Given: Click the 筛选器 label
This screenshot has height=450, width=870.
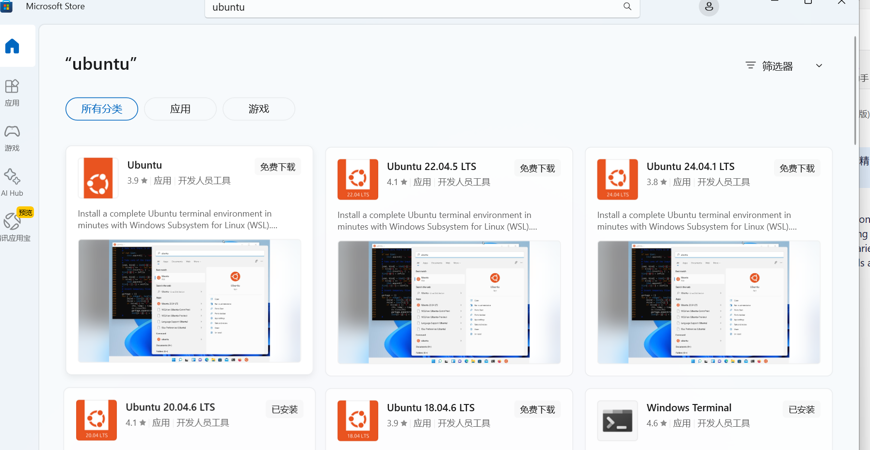Looking at the screenshot, I should (777, 66).
